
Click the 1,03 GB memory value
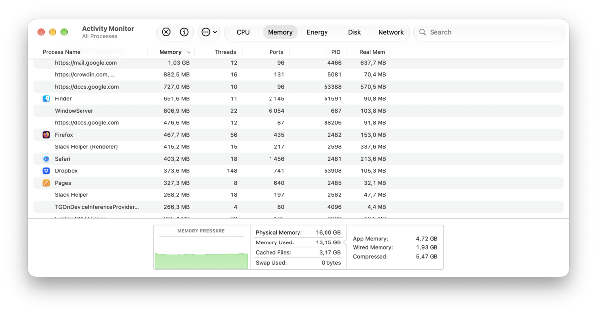(x=179, y=63)
